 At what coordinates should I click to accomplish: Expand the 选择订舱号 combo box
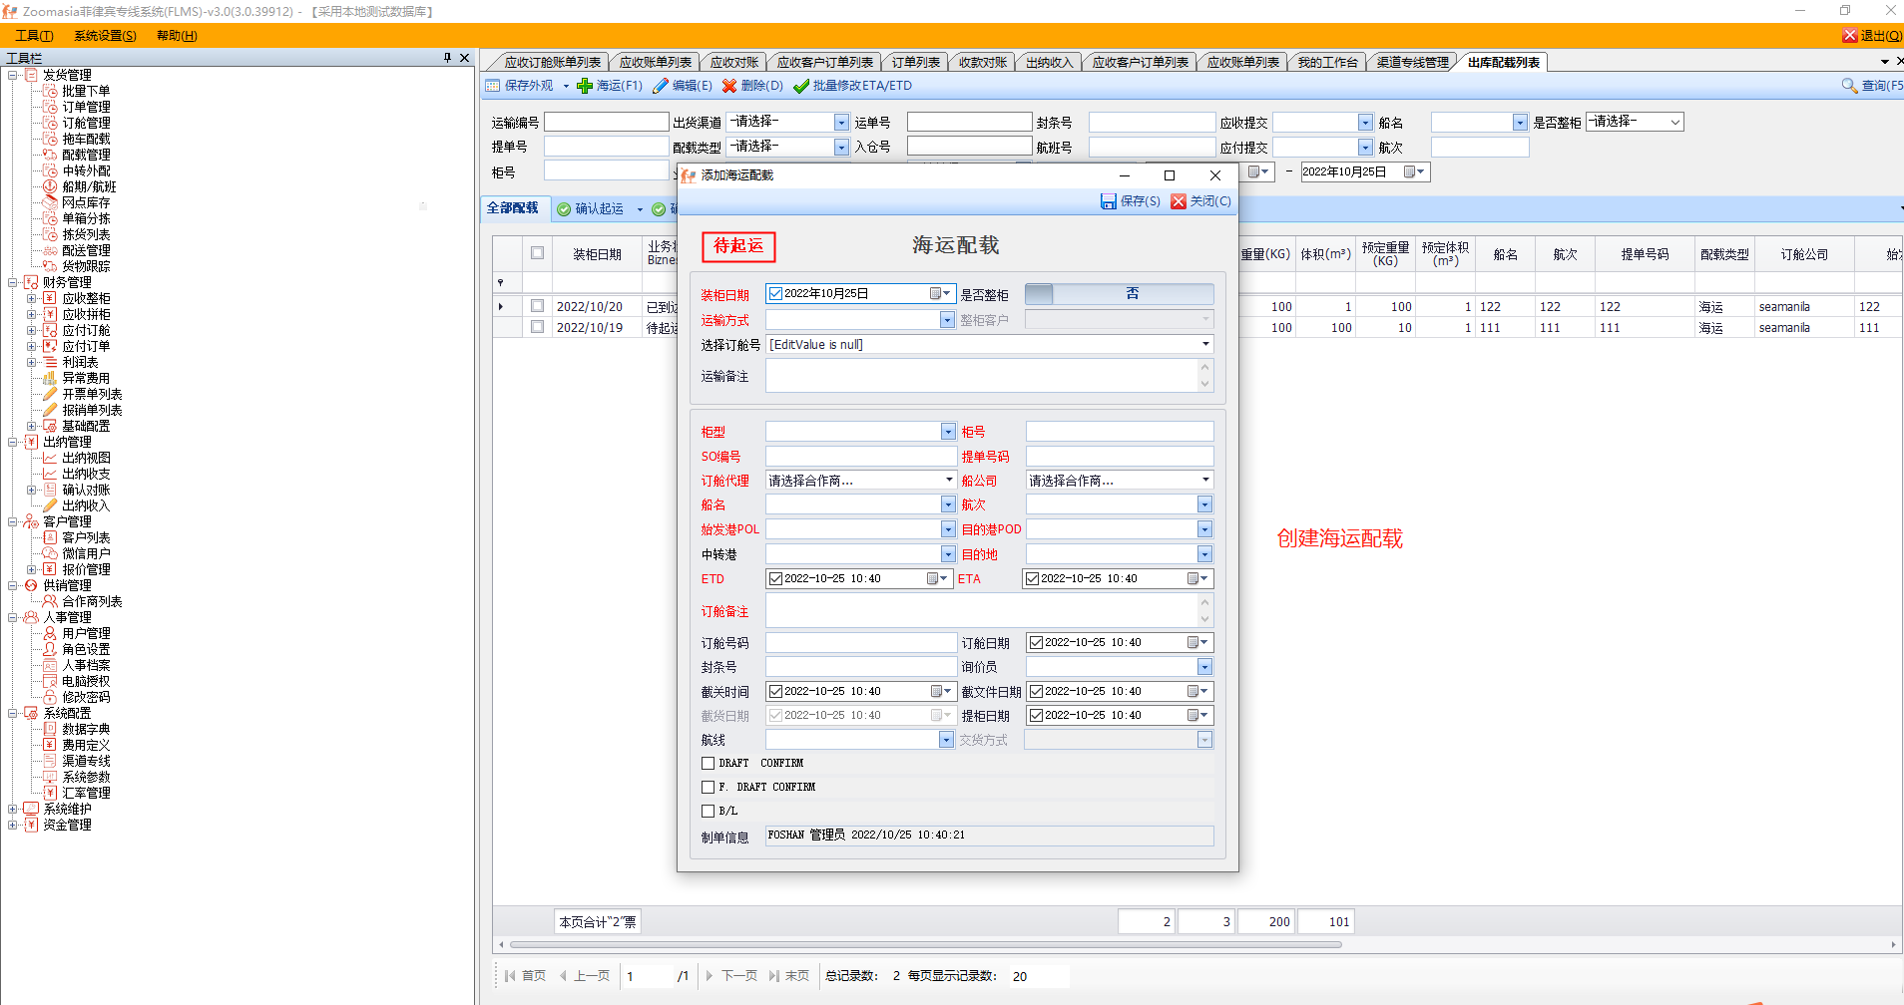point(1205,345)
